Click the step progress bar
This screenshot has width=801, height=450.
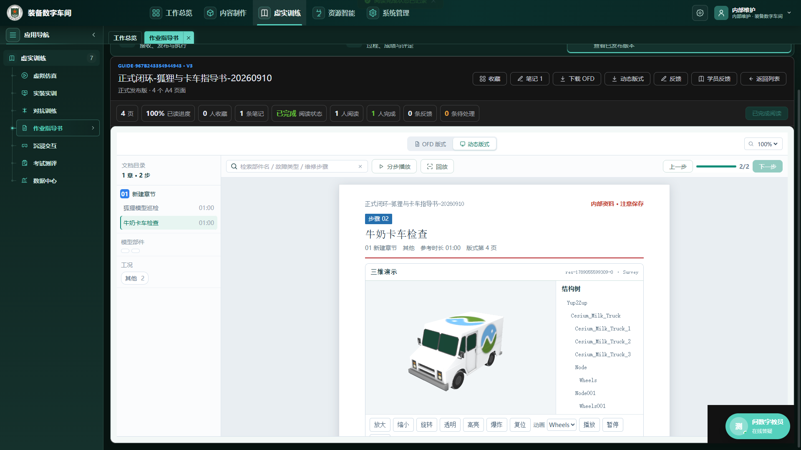pyautogui.click(x=716, y=167)
